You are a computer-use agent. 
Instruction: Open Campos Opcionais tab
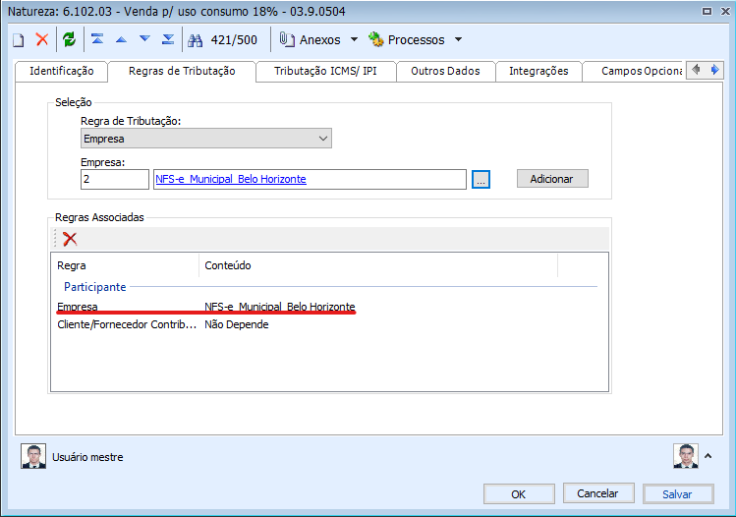click(634, 71)
